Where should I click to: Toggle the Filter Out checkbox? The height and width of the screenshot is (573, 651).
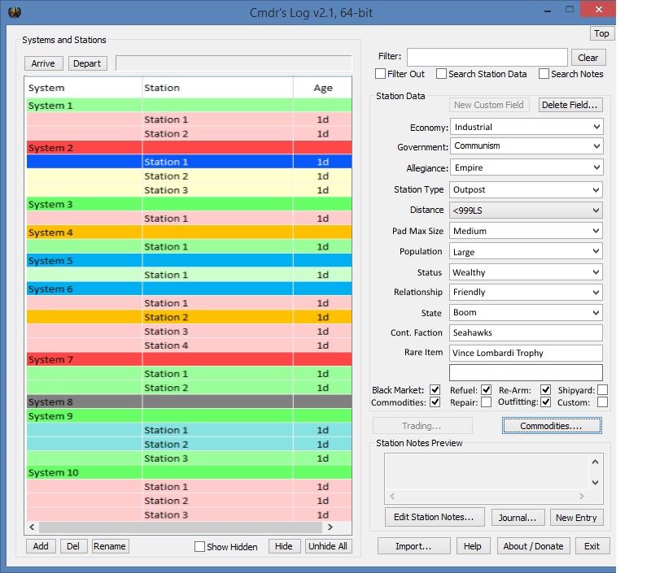point(380,74)
